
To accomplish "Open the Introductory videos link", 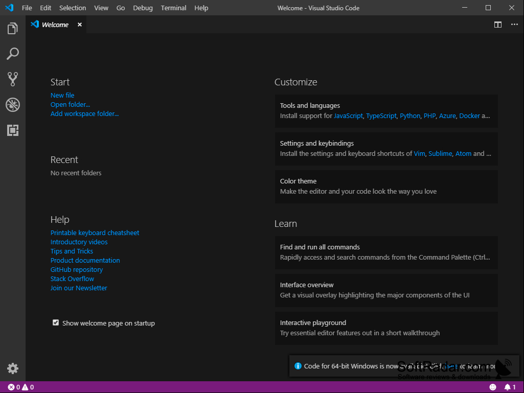I will coord(79,242).
